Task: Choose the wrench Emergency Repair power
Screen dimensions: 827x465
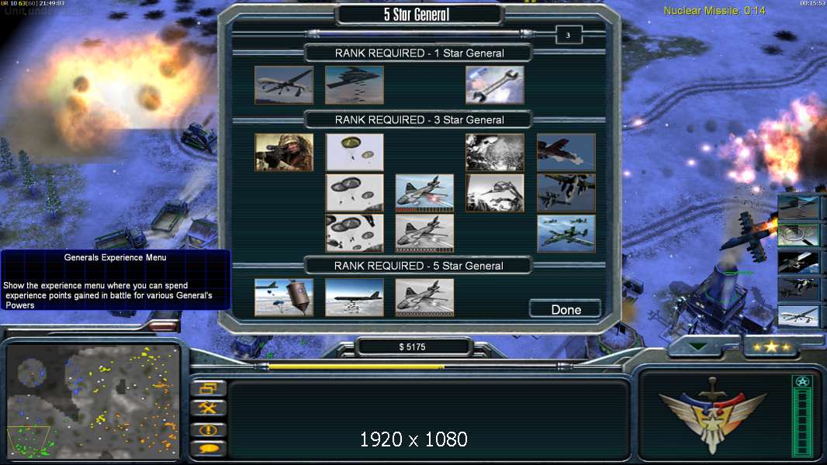Action: point(495,84)
